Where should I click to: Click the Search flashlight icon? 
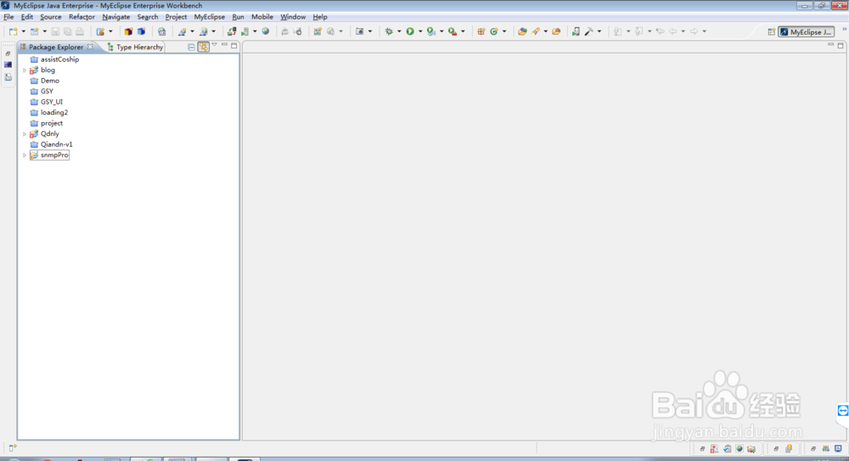point(536,31)
